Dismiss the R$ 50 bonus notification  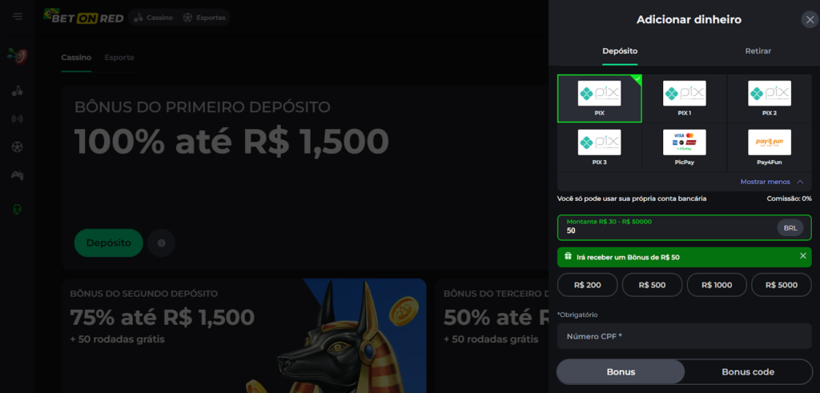click(x=802, y=256)
